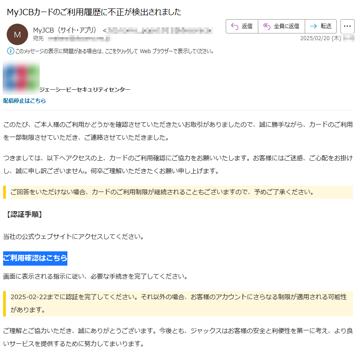Open message in Web browser via info bar

pos(115,51)
